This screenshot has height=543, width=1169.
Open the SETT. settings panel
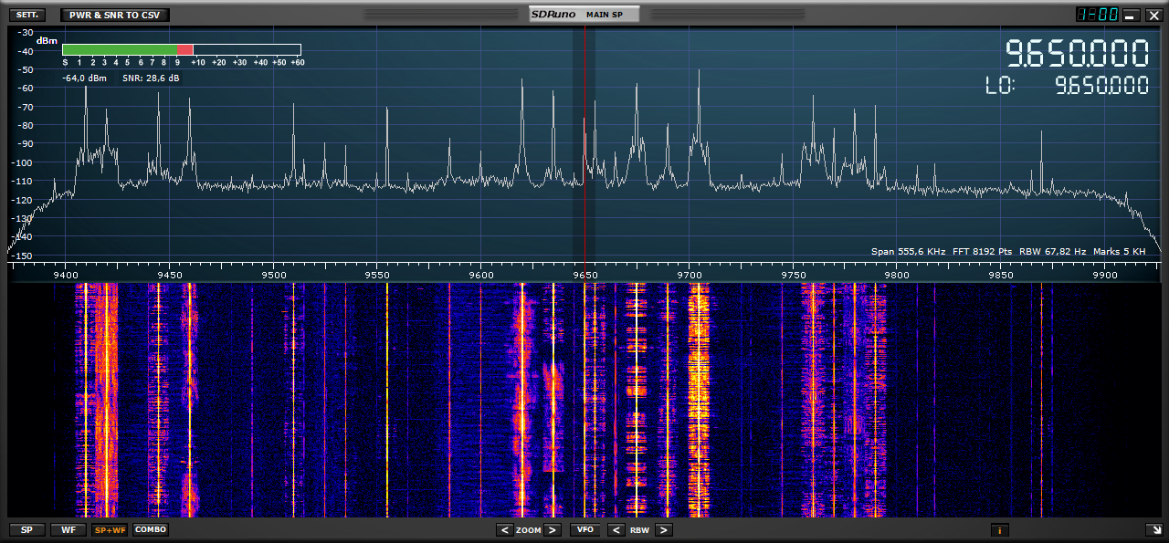point(26,15)
